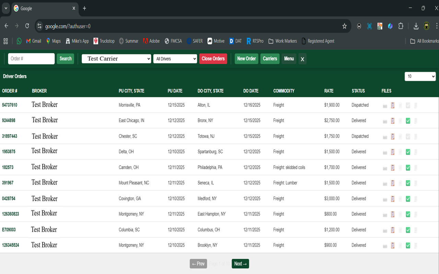The height and width of the screenshot is (274, 439).
Task: Open the DAT bookmark shortcut
Action: click(x=235, y=41)
